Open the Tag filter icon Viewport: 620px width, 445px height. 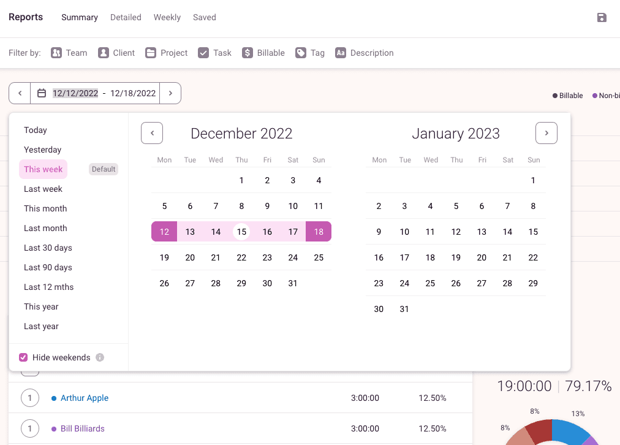[x=301, y=53]
